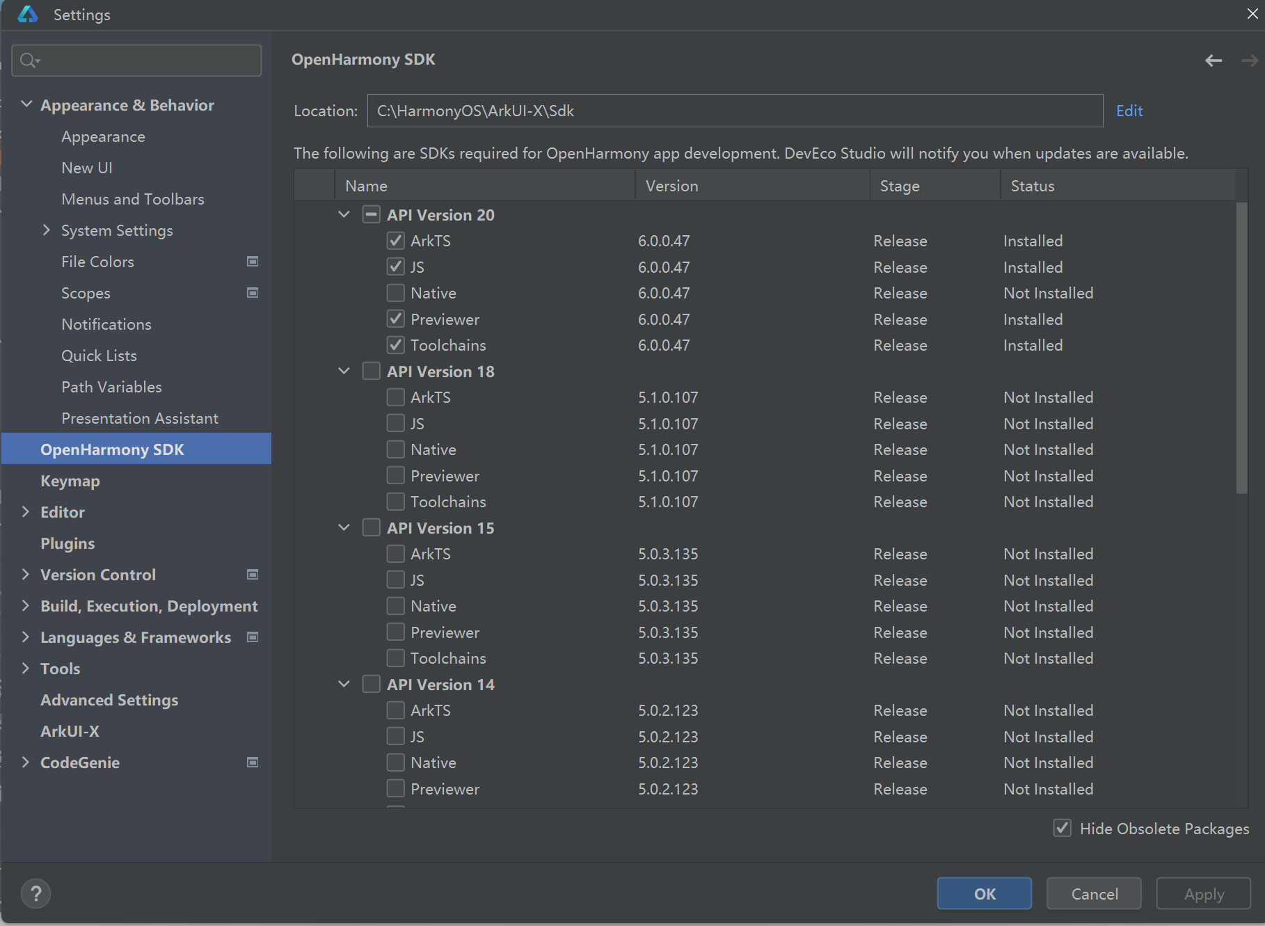Collapse Appearance & Behavior section
The width and height of the screenshot is (1265, 926).
(26, 104)
